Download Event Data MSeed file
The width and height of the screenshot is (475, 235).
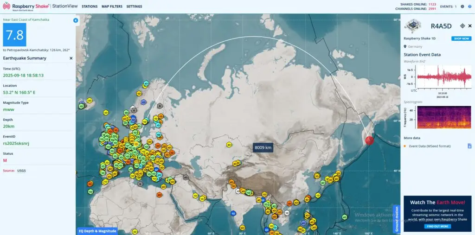point(469,146)
